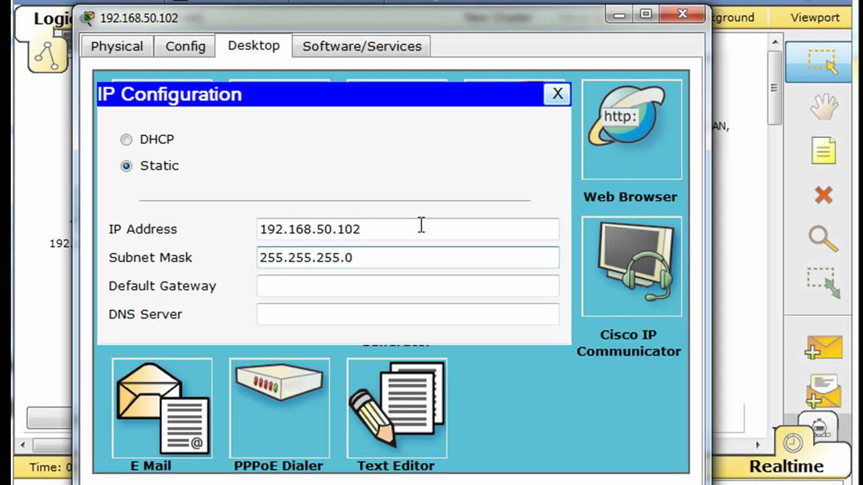Image resolution: width=863 pixels, height=485 pixels.
Task: Click the Default Gateway input field
Action: pyautogui.click(x=408, y=286)
